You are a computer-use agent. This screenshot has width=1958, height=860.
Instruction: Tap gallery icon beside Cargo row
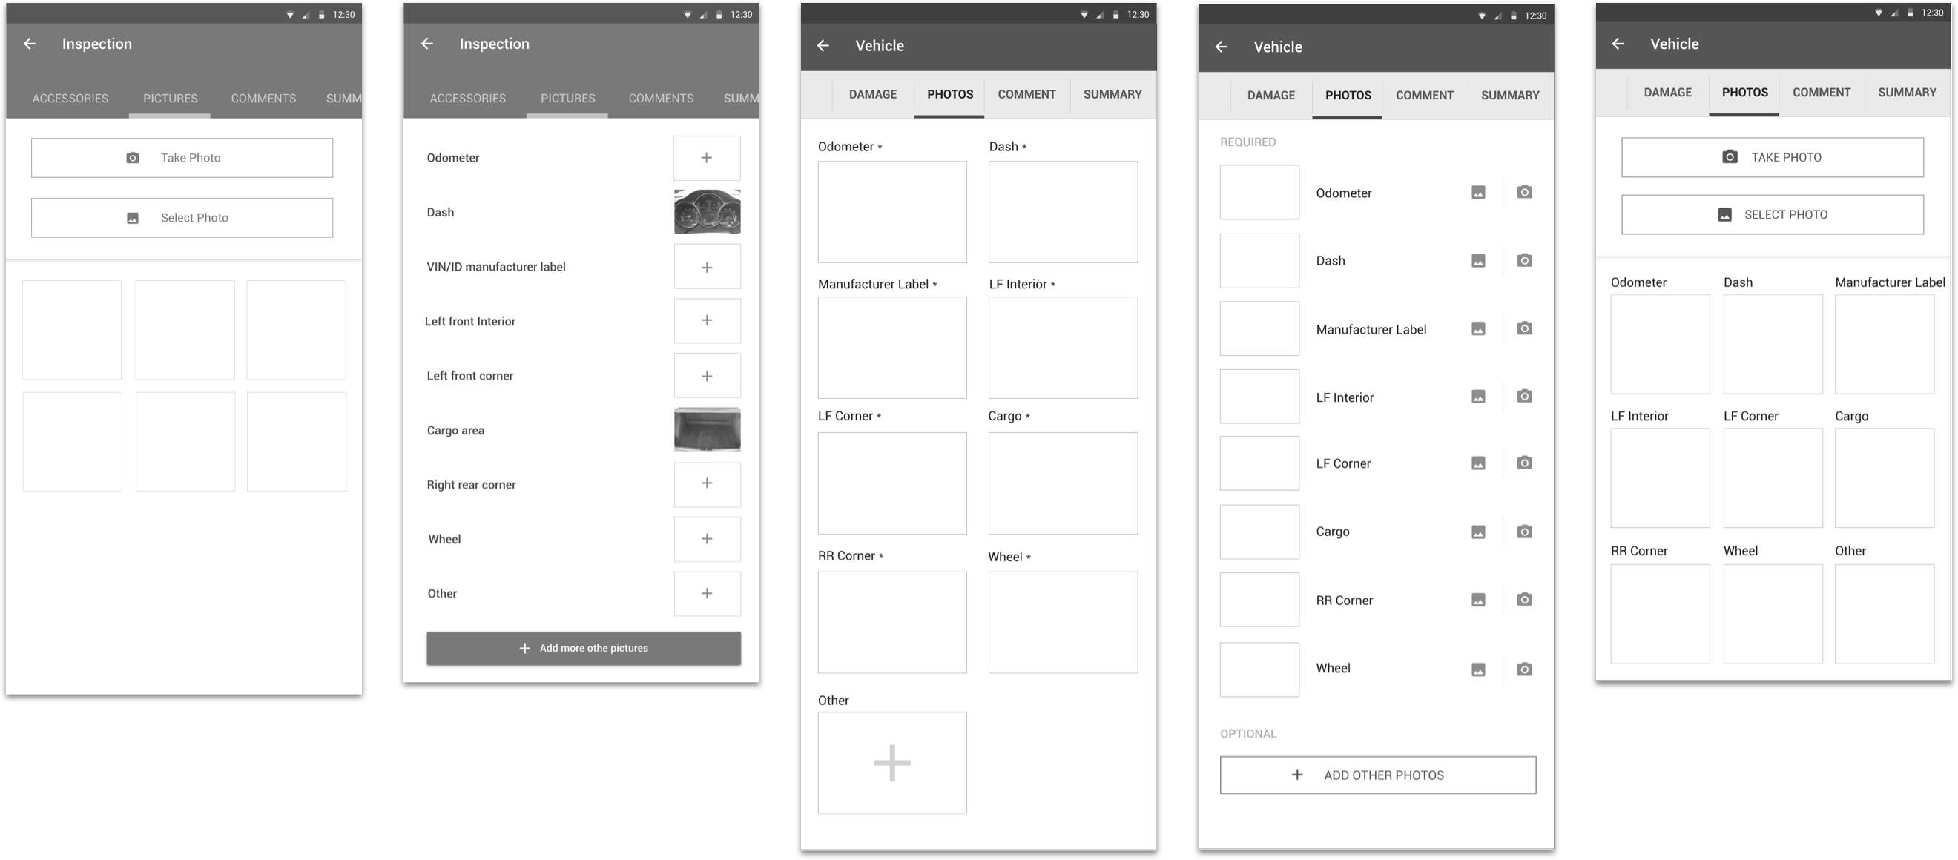[1477, 532]
